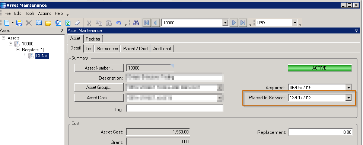Save with the floppy disk icon
Image resolution: width=363 pixels, height=145 pixels.
pos(19,23)
